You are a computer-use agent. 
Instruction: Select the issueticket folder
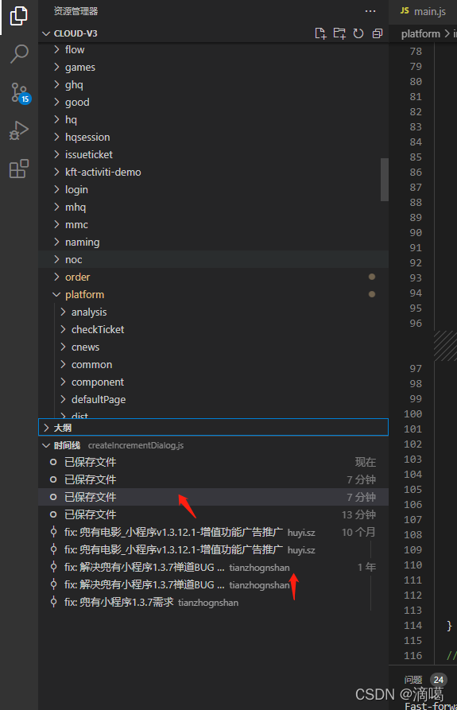click(214, 154)
